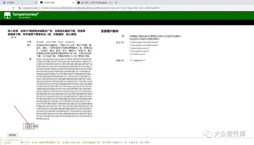Click the pan.baidu.com/disk/home include URL

[x=144, y=42]
